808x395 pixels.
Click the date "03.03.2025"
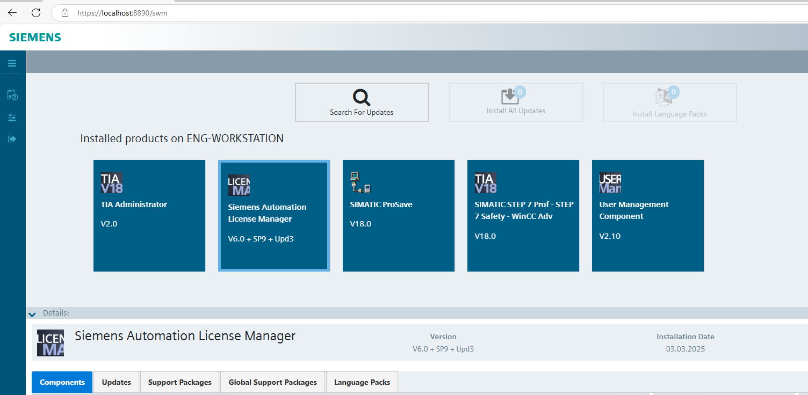[686, 349]
